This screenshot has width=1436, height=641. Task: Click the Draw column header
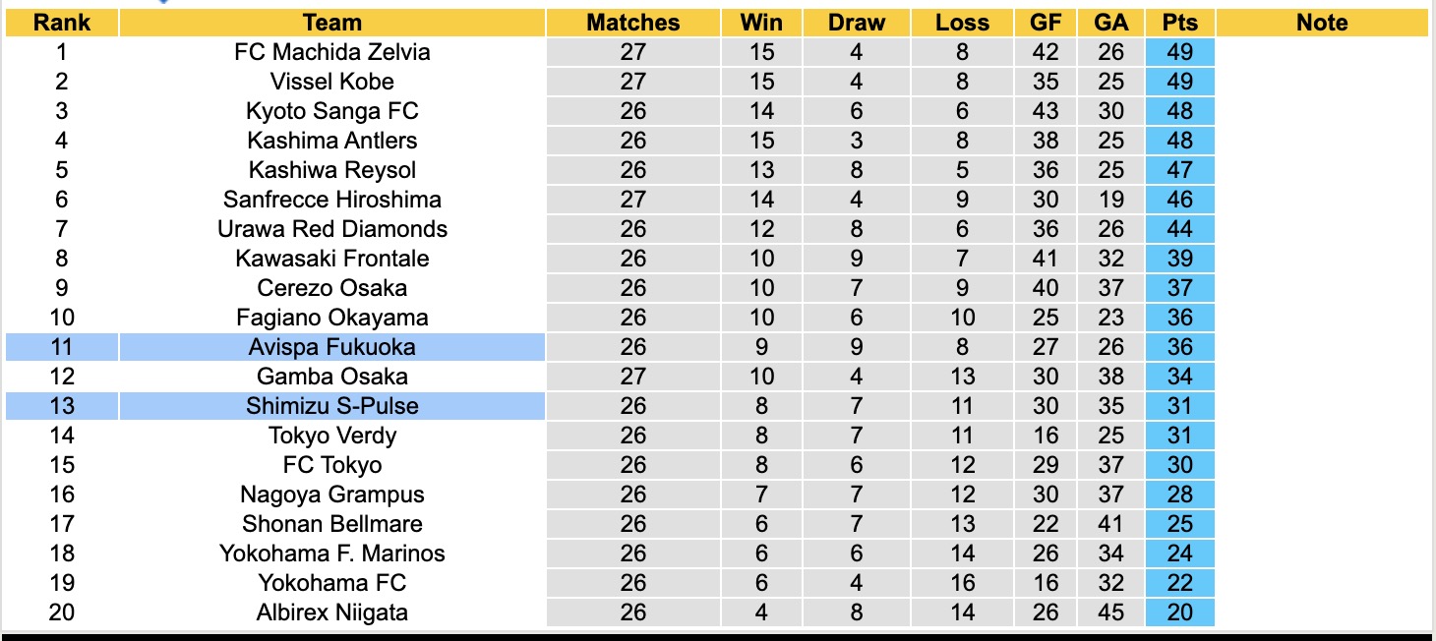tap(857, 23)
